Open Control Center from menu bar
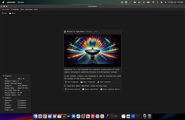The width and height of the screenshot is (185, 120). [162, 2]
